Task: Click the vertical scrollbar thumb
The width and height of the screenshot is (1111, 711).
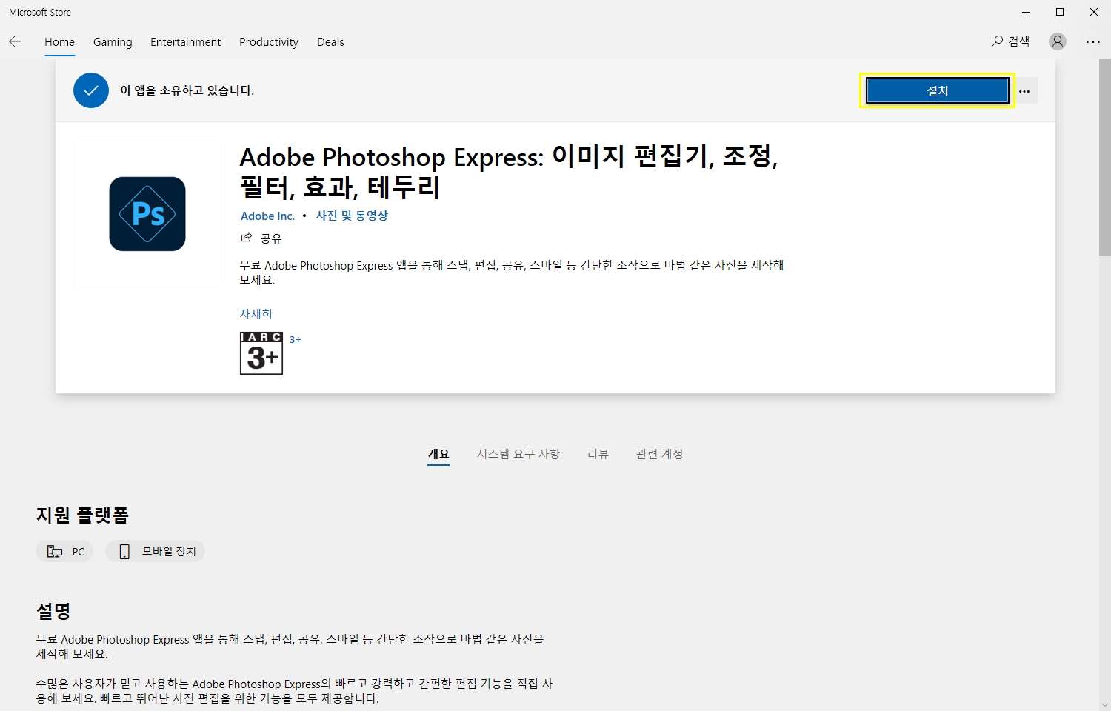Action: pos(1104,157)
